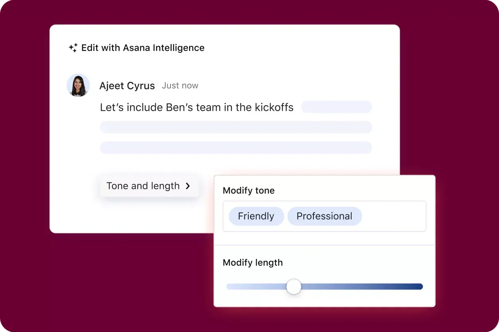499x332 pixels.
Task: Click the 'Edit with Asana Intelligence' heading
Action: click(143, 48)
